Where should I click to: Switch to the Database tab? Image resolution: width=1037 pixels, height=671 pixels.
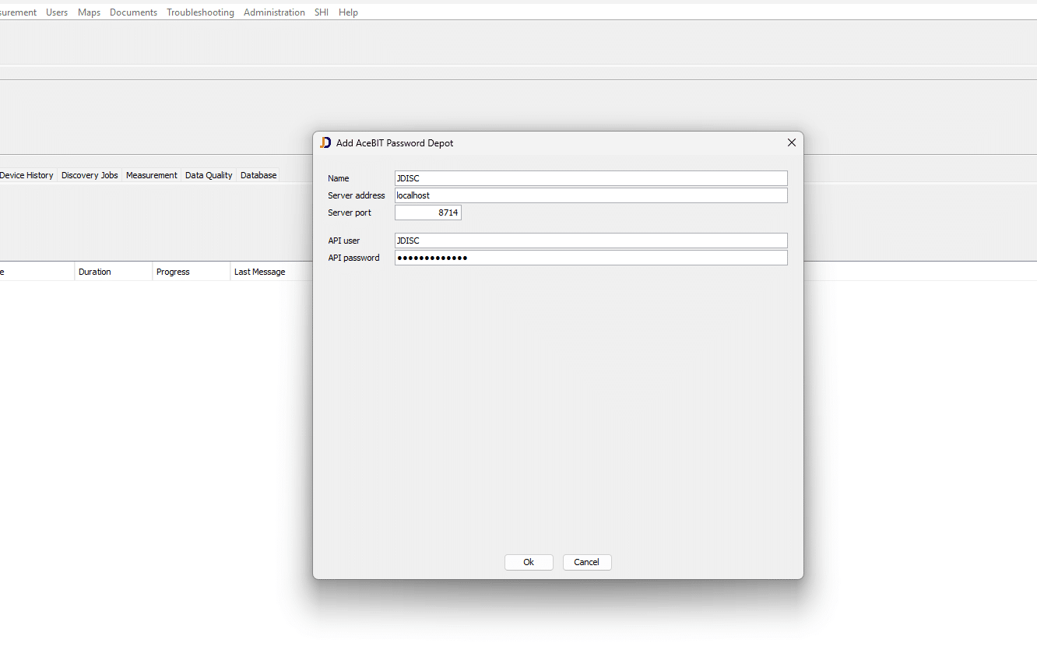point(258,175)
